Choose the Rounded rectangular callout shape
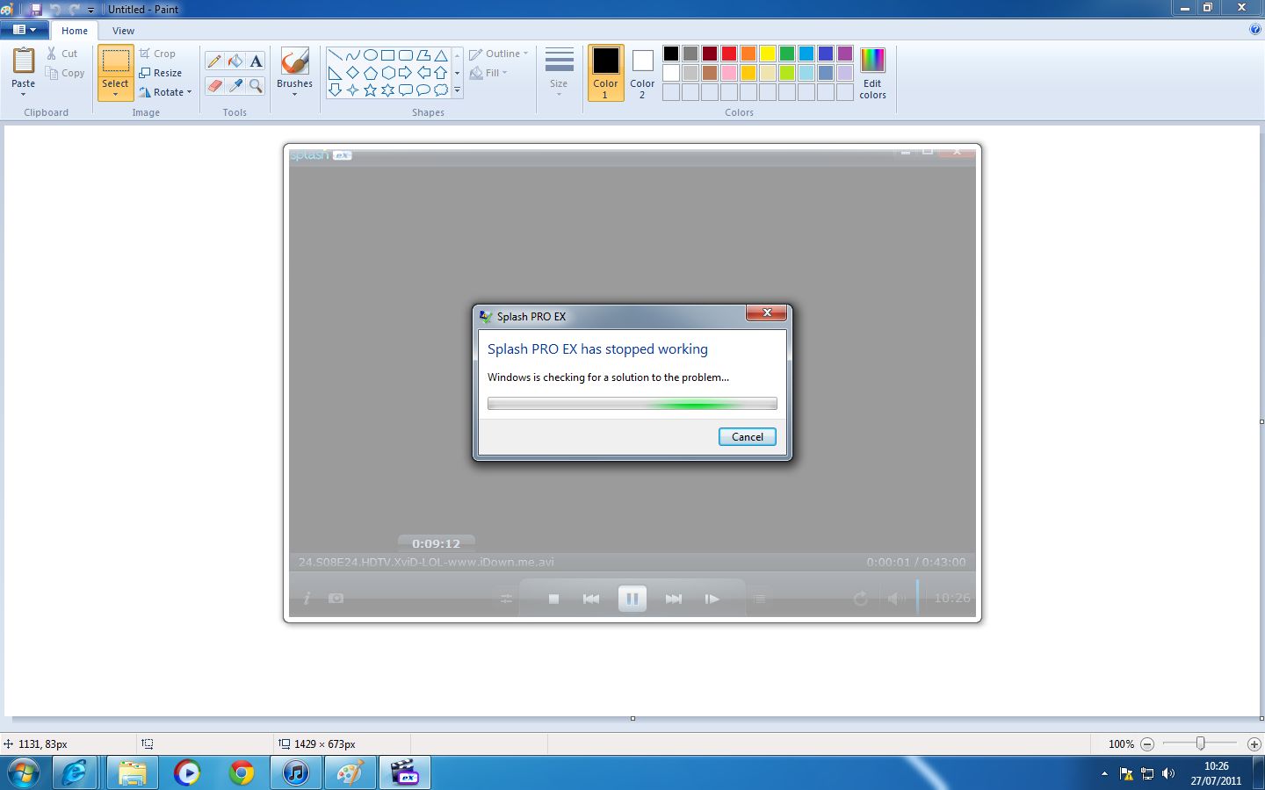The image size is (1265, 790). coord(406,90)
